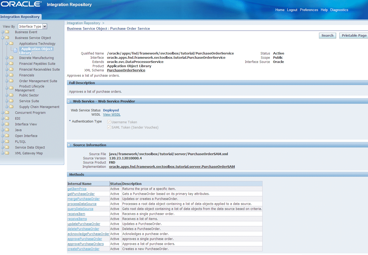Collapse the Source Information section

point(69,145)
